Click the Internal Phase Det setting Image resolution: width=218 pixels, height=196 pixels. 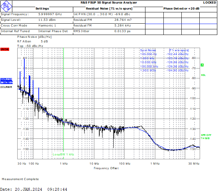(x=53, y=31)
